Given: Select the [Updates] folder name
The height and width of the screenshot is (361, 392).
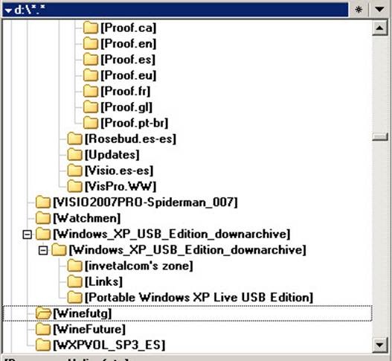Looking at the screenshot, I should [x=112, y=155].
